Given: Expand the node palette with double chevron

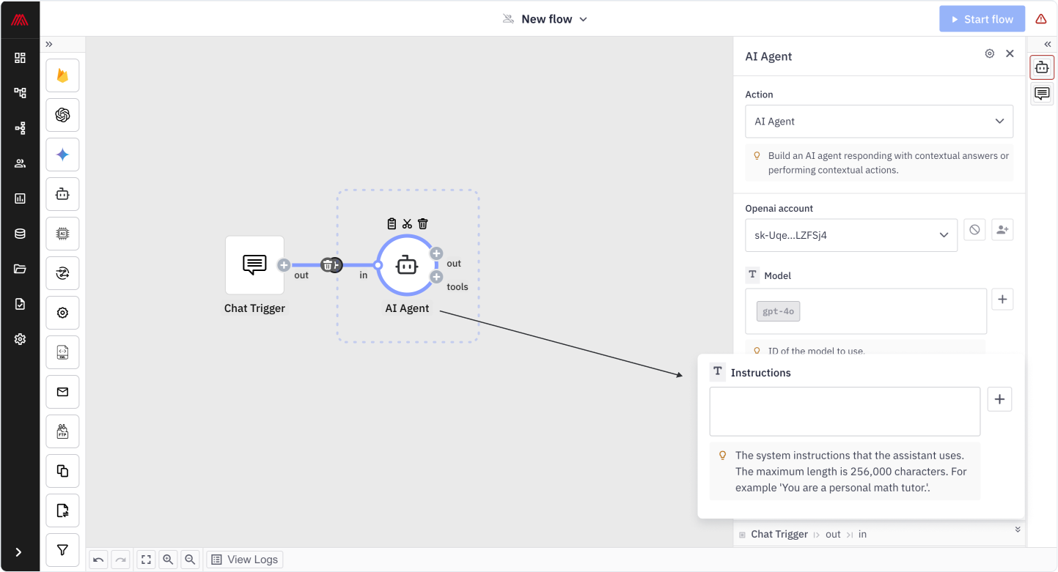Looking at the screenshot, I should [x=49, y=45].
